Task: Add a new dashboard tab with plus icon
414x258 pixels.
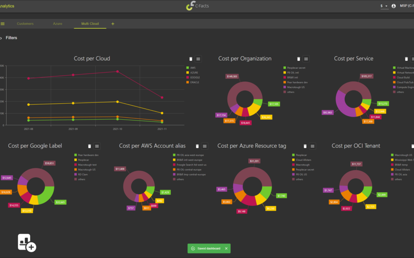Action: 113,24
